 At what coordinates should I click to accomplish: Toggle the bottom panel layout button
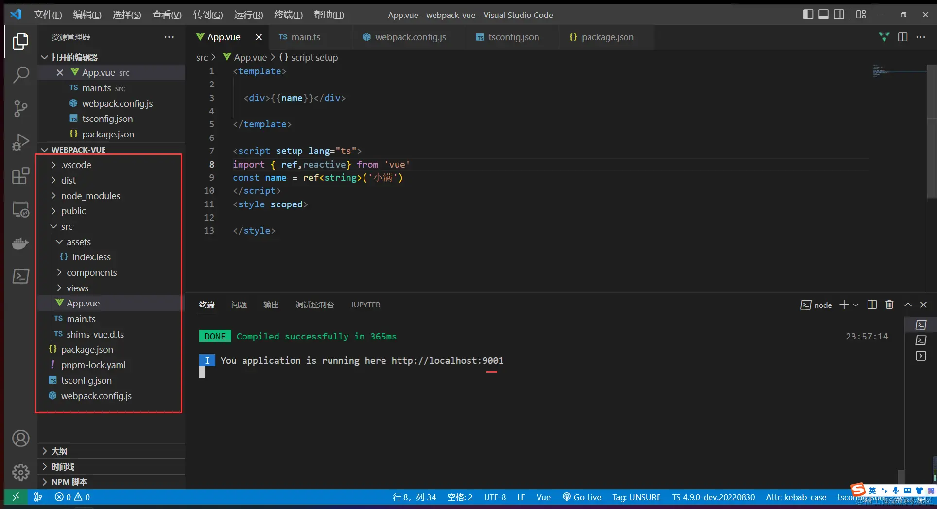pos(823,15)
